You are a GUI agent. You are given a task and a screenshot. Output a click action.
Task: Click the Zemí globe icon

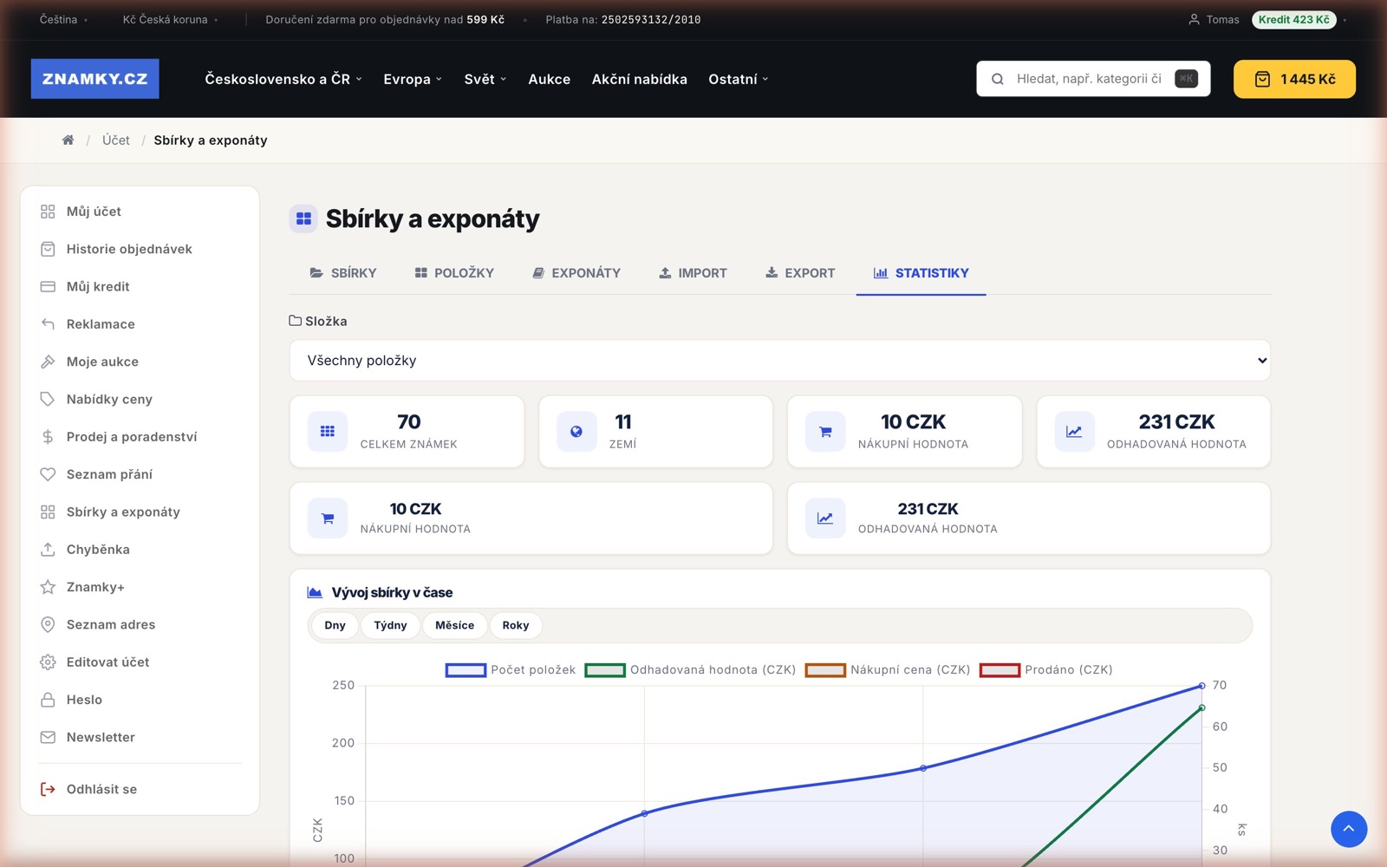pyautogui.click(x=576, y=432)
